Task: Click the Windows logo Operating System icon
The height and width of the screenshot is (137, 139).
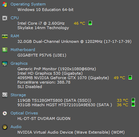Action: pos(5,4)
